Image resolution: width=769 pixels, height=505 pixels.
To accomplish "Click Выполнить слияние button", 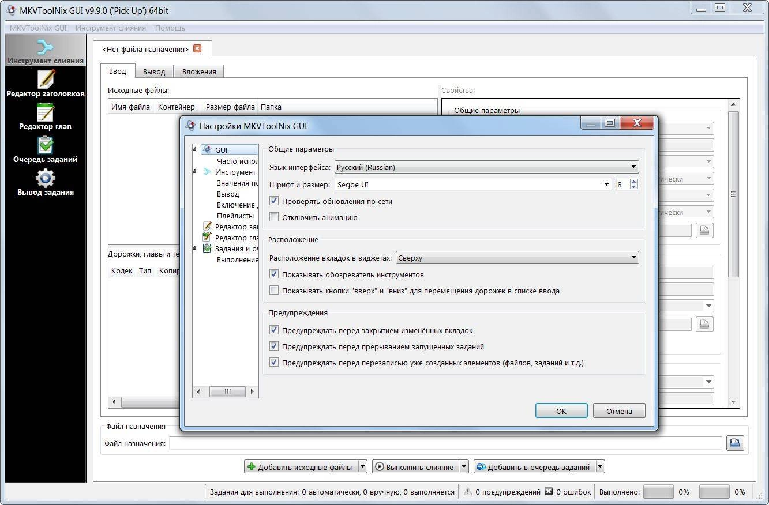I will [x=416, y=467].
